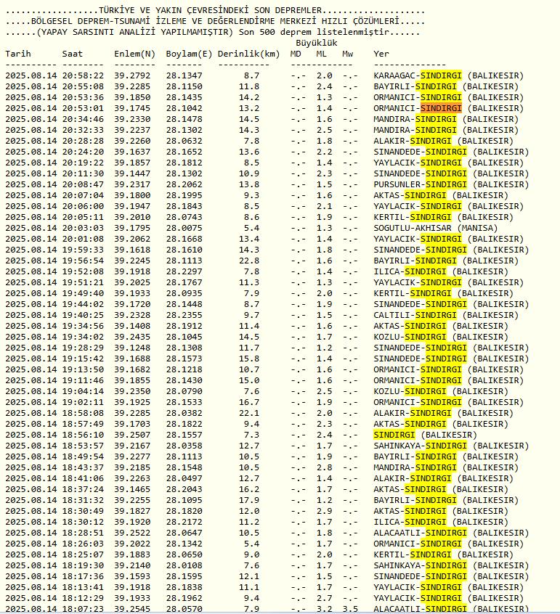The height and width of the screenshot is (614, 560).
Task: Click depth 22.1 at 18:58:08
Action: point(249,413)
